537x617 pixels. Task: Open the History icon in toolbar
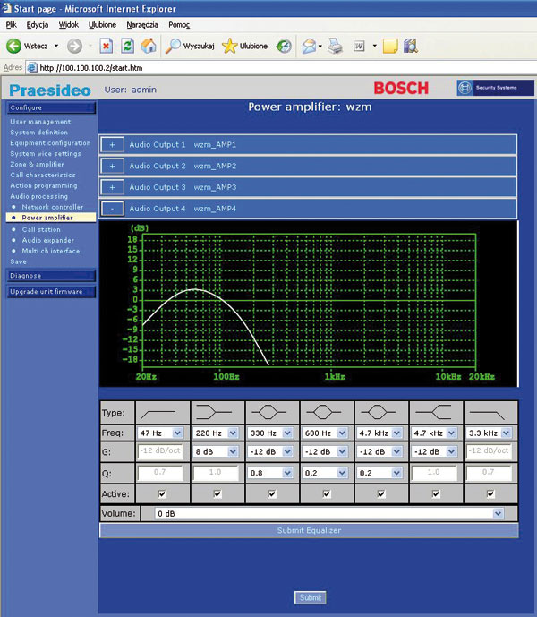pos(284,46)
